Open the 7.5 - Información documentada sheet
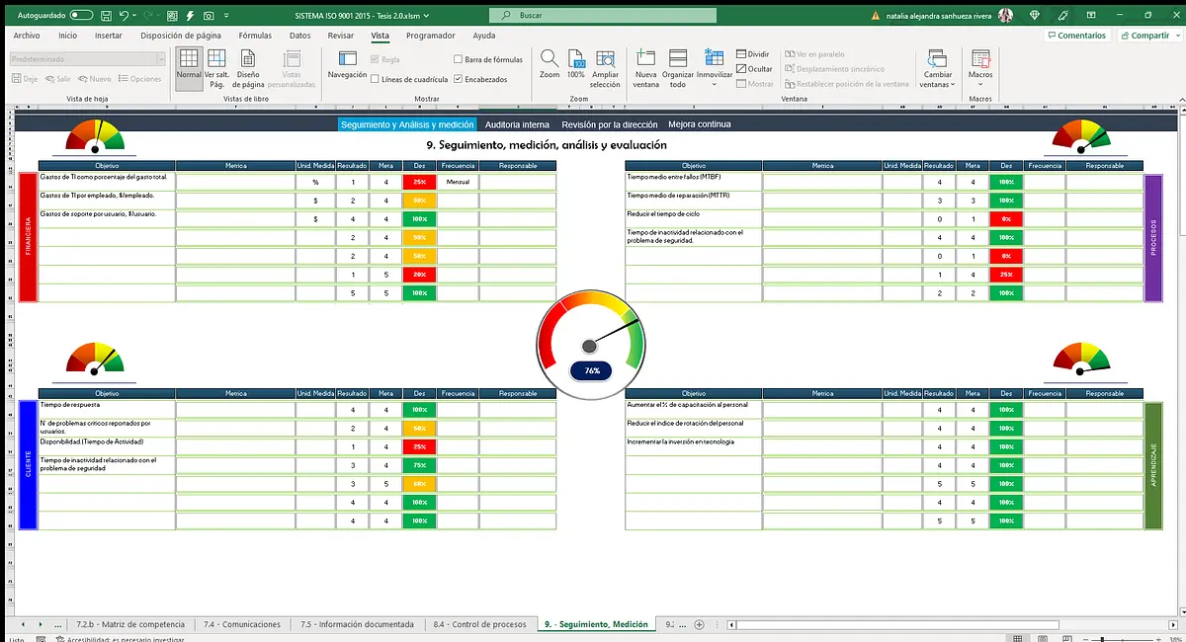Screen dimensions: 1186x642 point(358,624)
